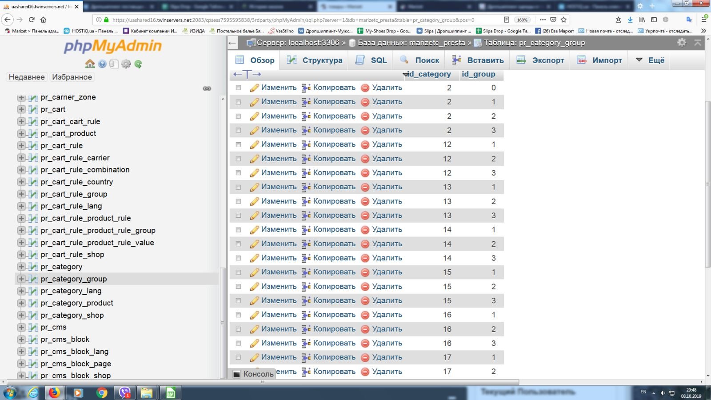The width and height of the screenshot is (711, 400).
Task: Click pencil icon in row 12, 1
Action: tap(254, 144)
